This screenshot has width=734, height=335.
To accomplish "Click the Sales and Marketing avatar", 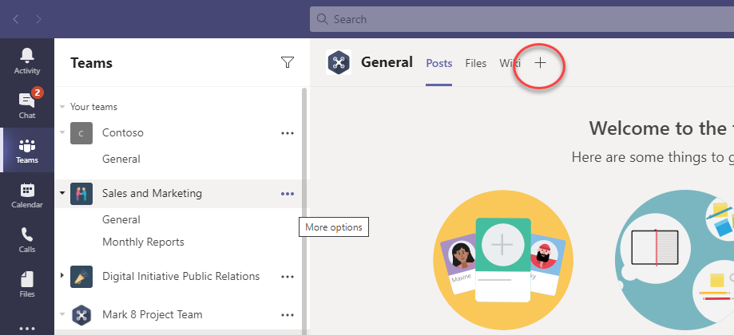I will [81, 194].
